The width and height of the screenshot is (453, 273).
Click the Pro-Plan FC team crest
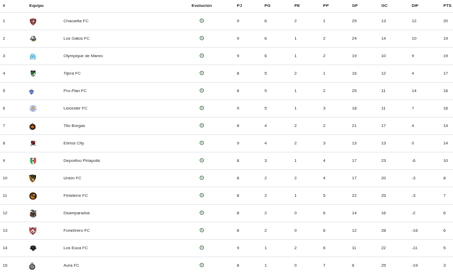tap(32, 92)
